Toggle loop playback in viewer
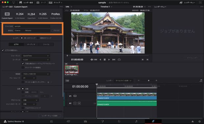 (x=119, y=60)
